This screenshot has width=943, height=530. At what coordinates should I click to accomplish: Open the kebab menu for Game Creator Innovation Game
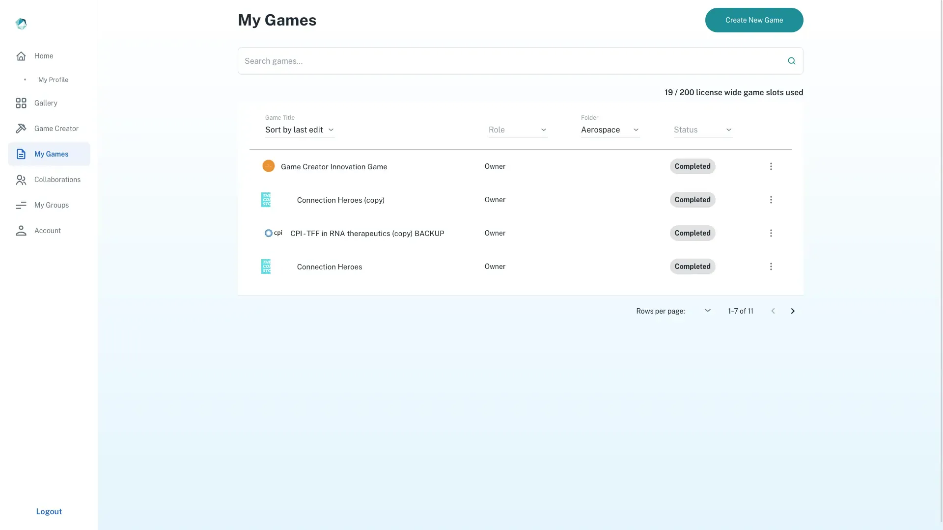click(771, 166)
